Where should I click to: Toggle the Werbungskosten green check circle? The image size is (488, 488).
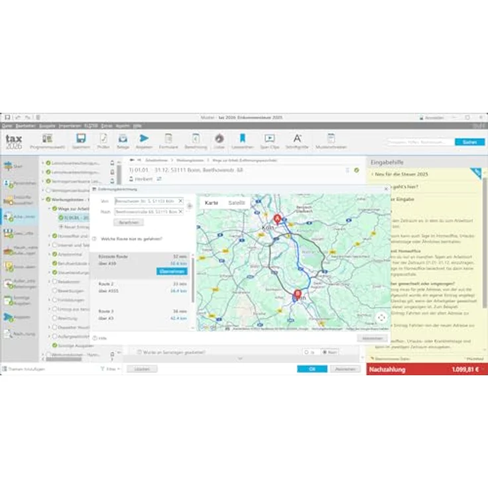[x=48, y=199]
